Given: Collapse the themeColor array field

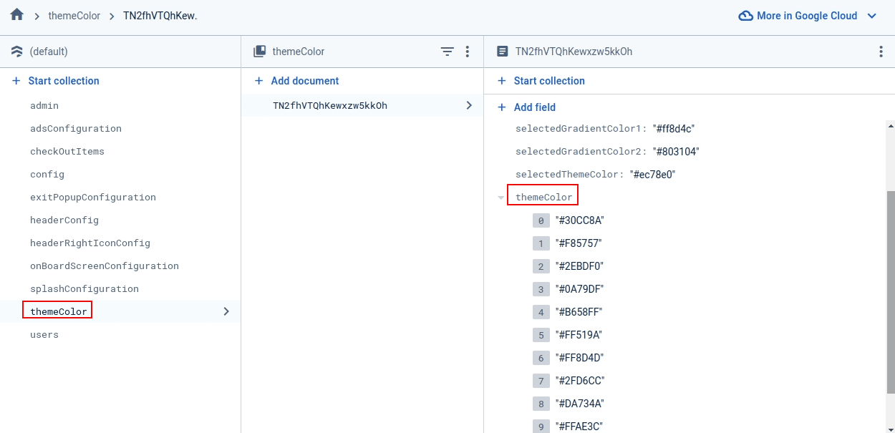Looking at the screenshot, I should coord(501,198).
